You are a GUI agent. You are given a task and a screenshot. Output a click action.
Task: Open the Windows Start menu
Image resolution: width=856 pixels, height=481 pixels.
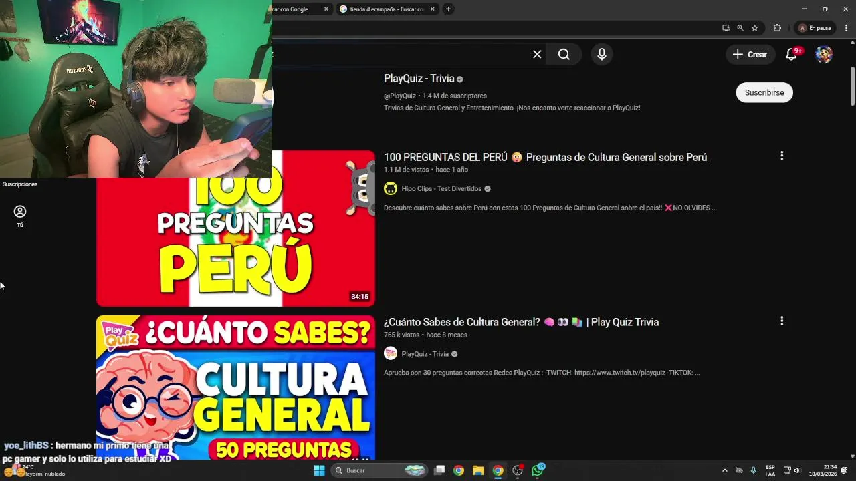320,470
